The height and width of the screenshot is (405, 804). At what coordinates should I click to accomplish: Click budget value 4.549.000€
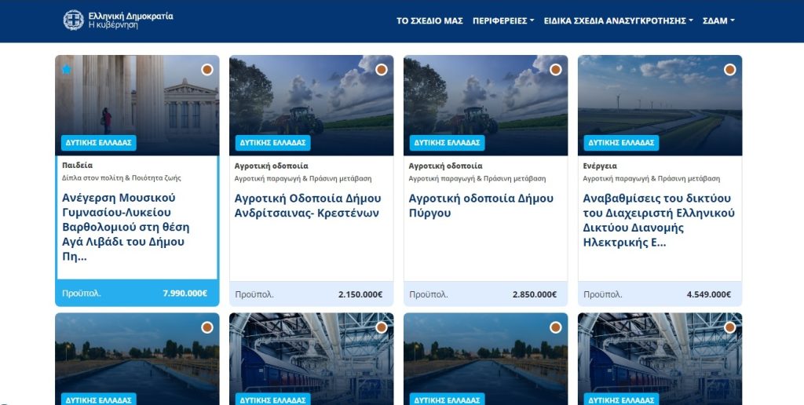(x=709, y=295)
